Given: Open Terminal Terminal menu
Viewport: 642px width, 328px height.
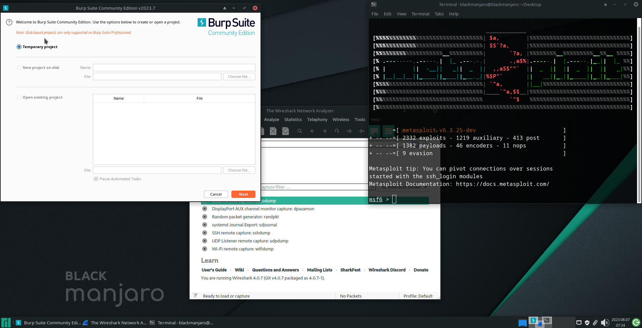Looking at the screenshot, I should click(420, 14).
